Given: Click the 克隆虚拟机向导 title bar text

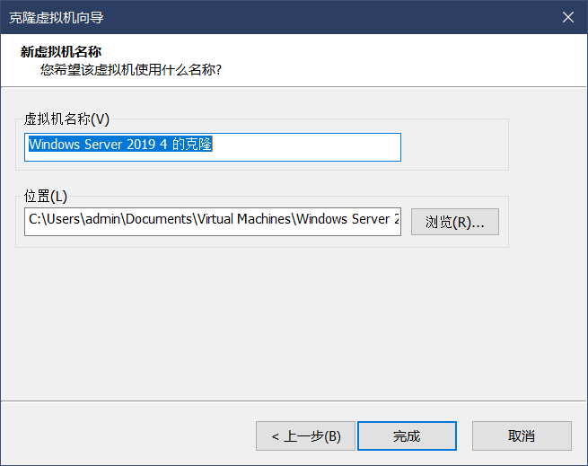Looking at the screenshot, I should (x=57, y=18).
